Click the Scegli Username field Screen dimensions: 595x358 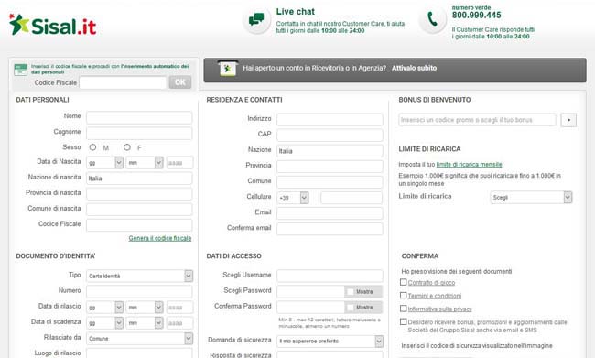coord(330,276)
